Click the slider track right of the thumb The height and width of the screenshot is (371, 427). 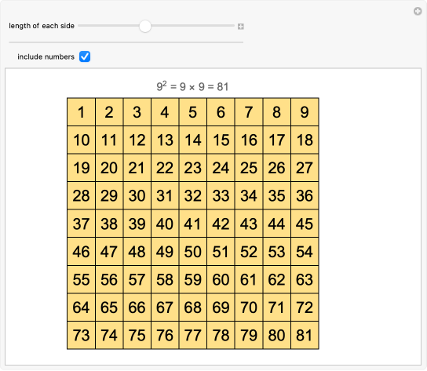(192, 26)
